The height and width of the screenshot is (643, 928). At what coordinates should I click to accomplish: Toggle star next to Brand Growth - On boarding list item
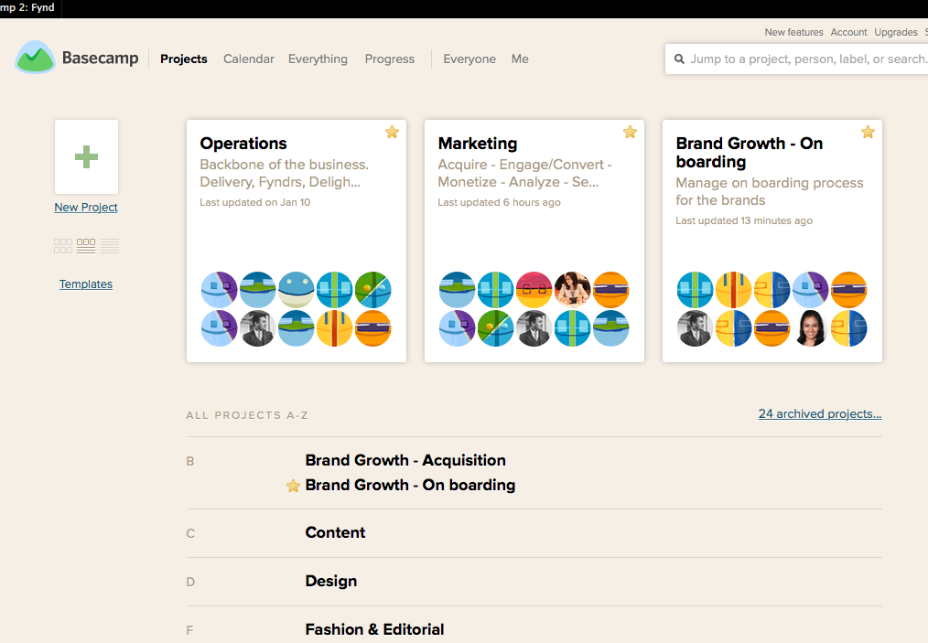[293, 486]
